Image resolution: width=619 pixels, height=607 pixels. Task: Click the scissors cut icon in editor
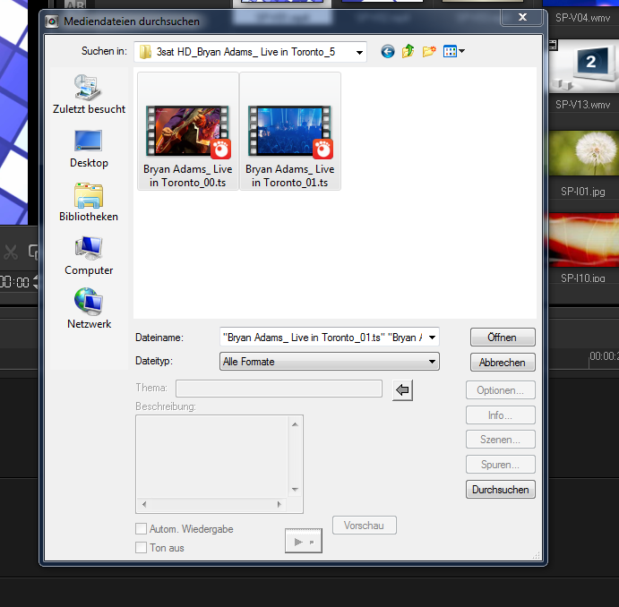point(11,252)
